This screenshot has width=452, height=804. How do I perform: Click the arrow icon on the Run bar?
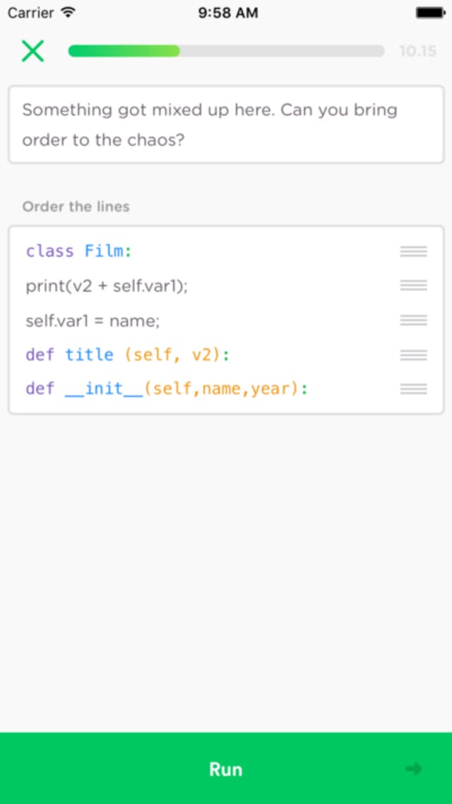coord(414,769)
